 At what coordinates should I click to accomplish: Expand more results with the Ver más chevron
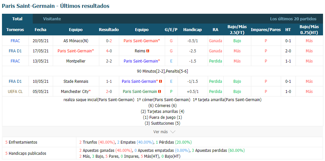coord(173,132)
